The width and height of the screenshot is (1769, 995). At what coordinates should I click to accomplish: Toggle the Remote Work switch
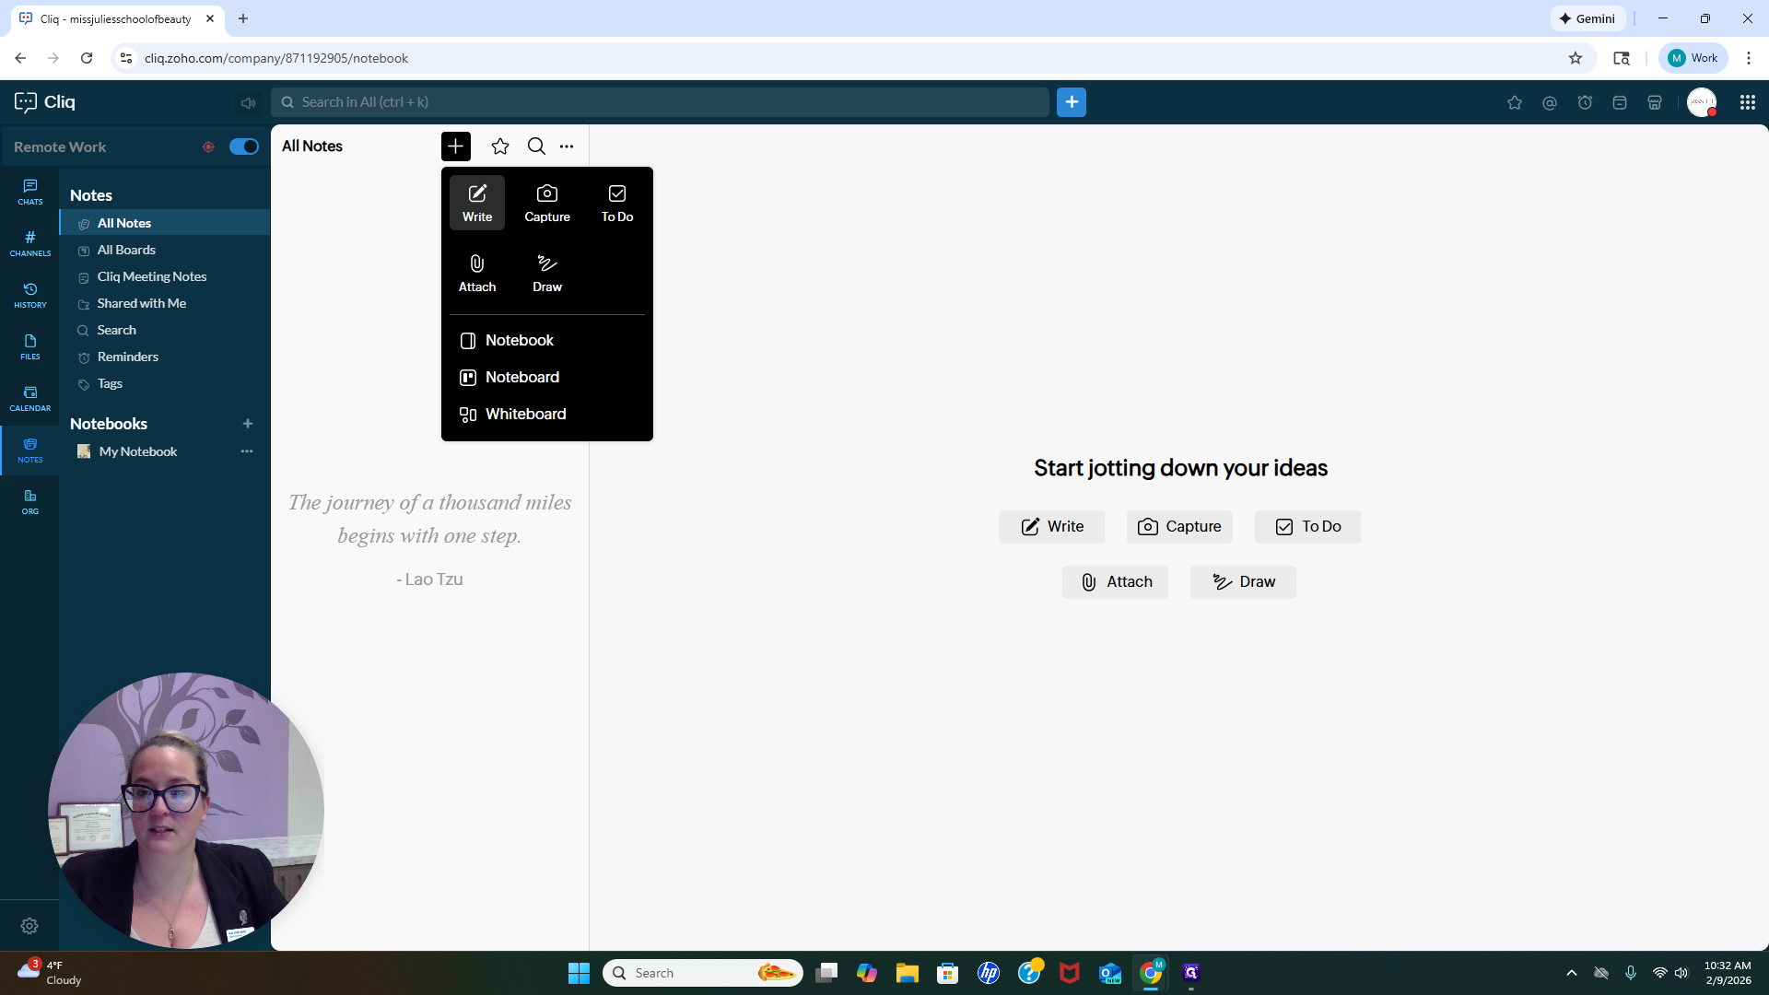(x=244, y=146)
